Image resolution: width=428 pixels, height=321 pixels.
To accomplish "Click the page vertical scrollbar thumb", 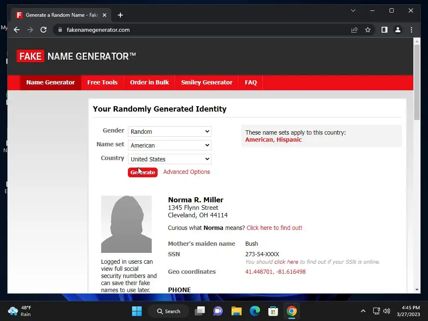I will [417, 82].
